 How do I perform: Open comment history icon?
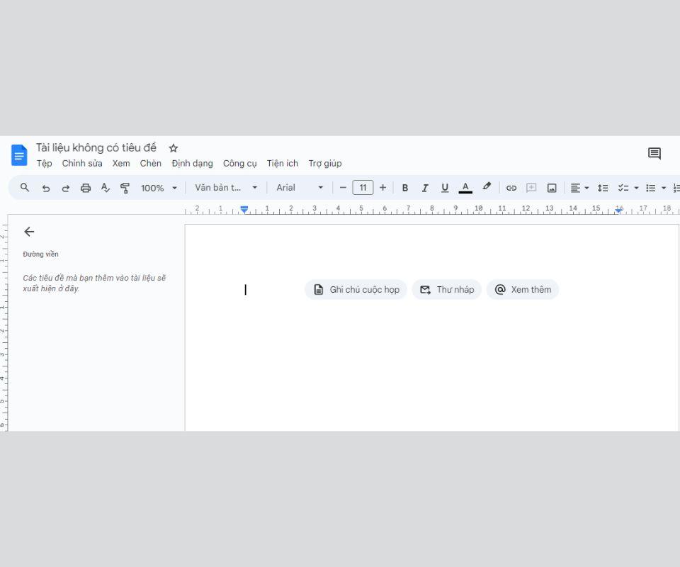coord(654,154)
